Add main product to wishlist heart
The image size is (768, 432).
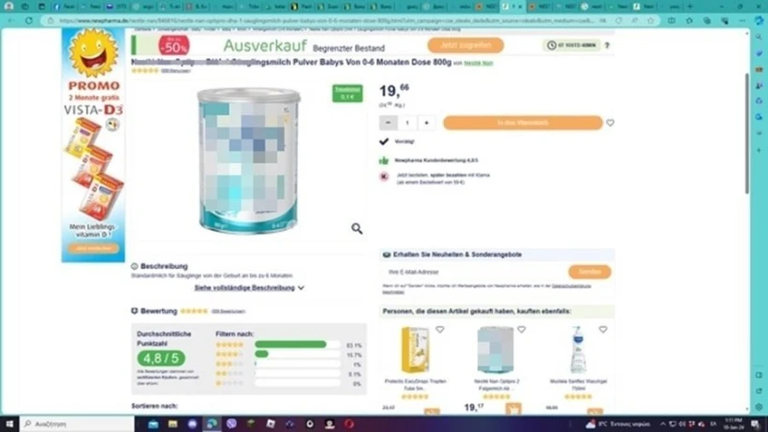click(610, 123)
